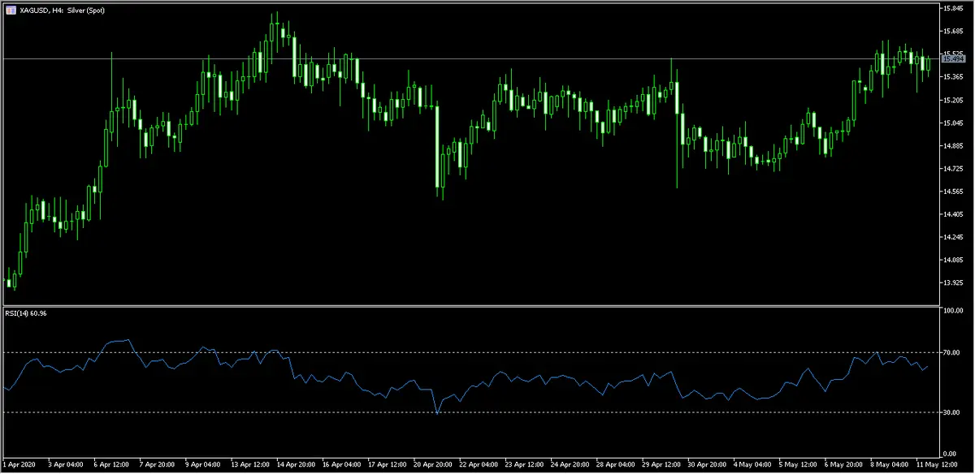Screen dimensions: 975x474
Task: Click the 13.925 price scale label
Action: pyautogui.click(x=952, y=283)
